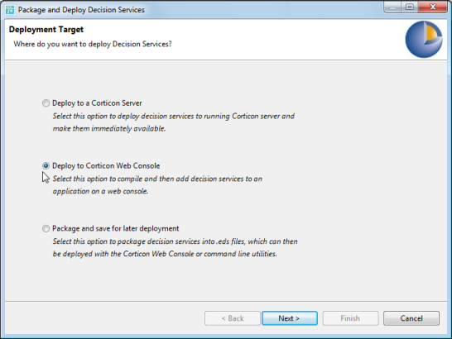Click the blue pie-chart wizard logo

pyautogui.click(x=424, y=40)
